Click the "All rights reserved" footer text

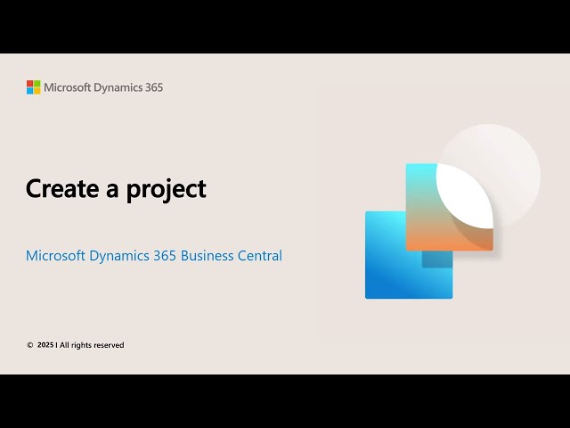(92, 345)
